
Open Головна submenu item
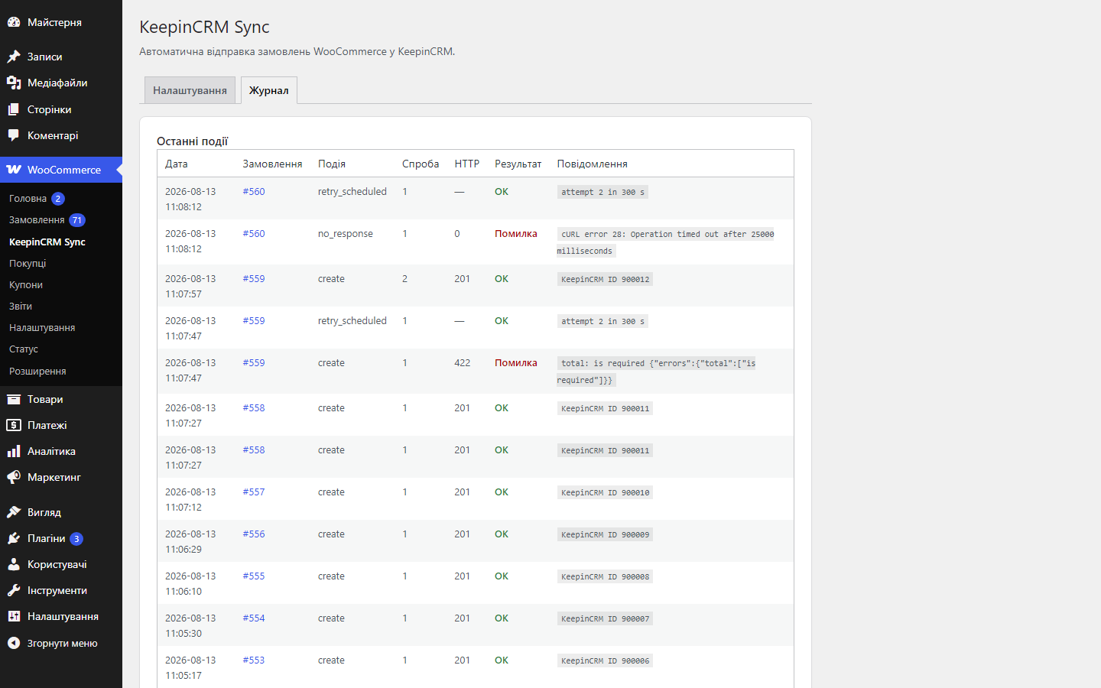[x=28, y=198]
